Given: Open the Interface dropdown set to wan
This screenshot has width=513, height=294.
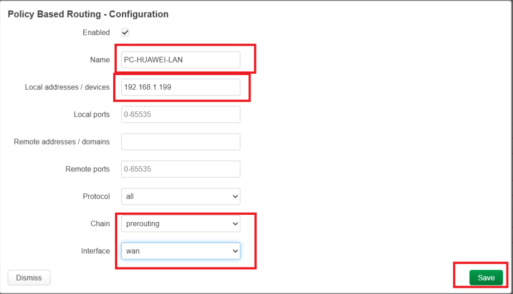Looking at the screenshot, I should [x=180, y=251].
